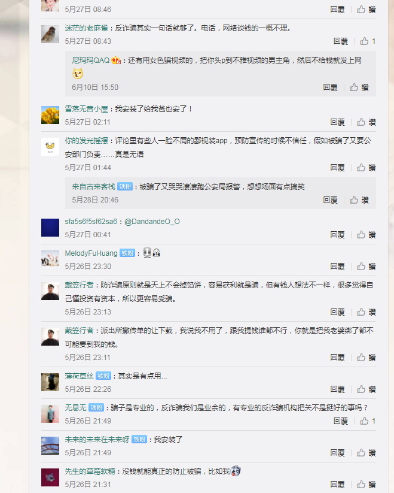Open 尼玛玛QAQ's profile via username

point(91,61)
